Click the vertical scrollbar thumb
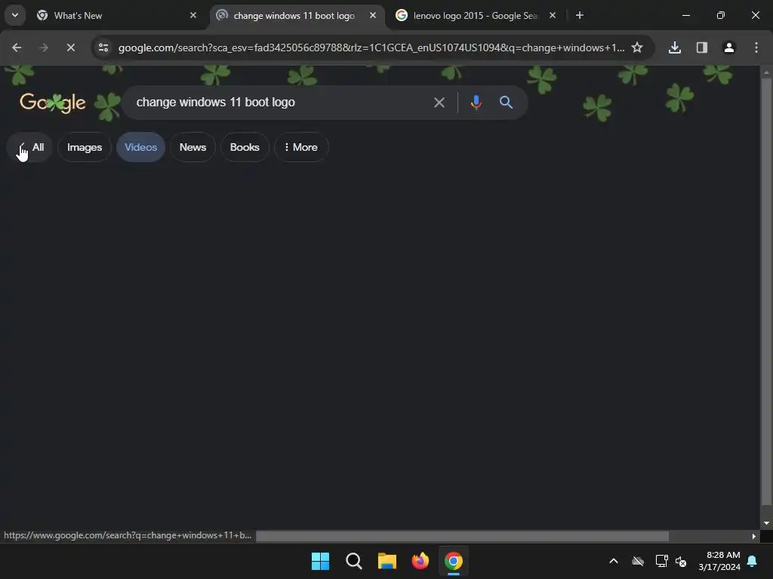Viewport: 773px width, 579px height. click(766, 291)
